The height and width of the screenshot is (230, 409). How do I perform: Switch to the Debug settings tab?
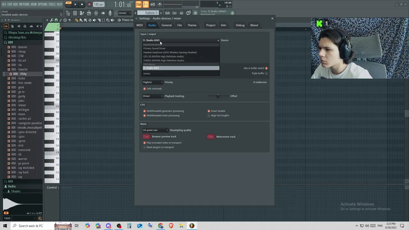coord(240,25)
